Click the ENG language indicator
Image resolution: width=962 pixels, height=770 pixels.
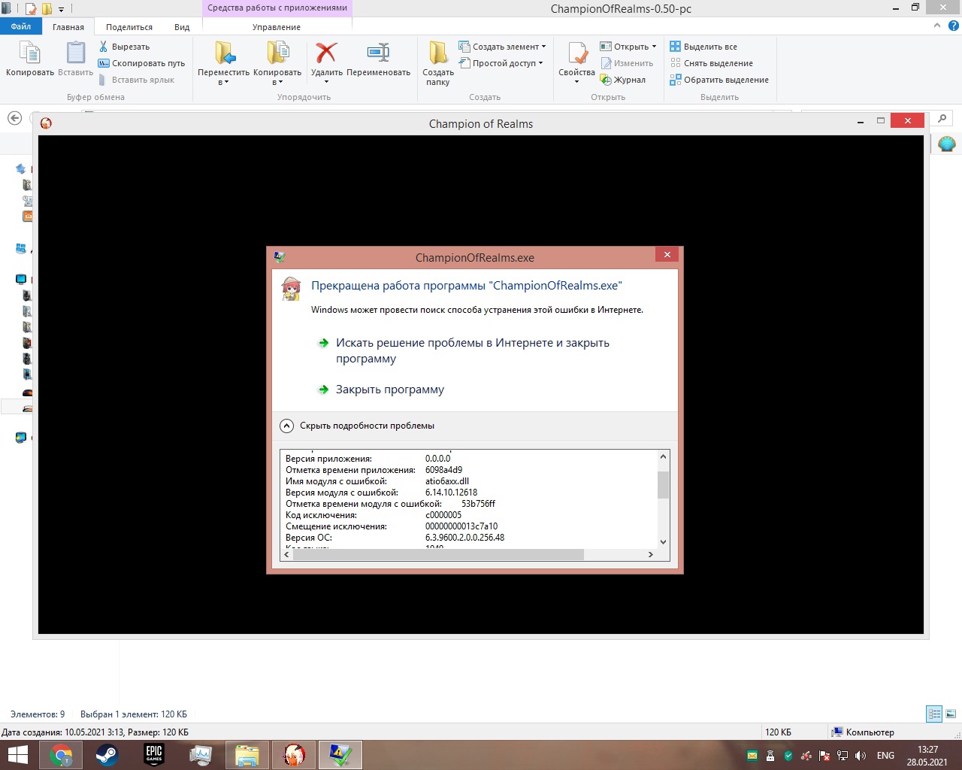885,756
